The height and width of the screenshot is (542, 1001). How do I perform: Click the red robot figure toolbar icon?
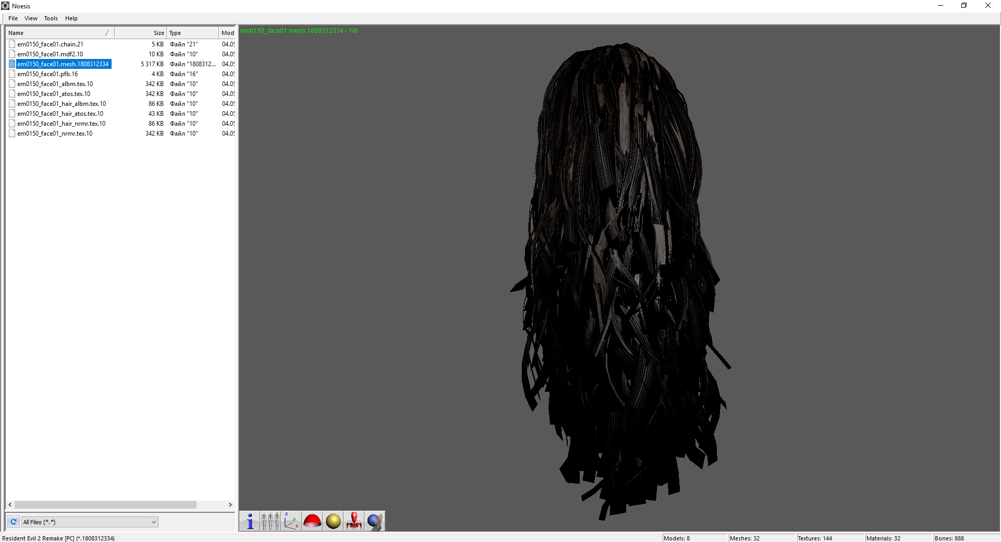pyautogui.click(x=354, y=521)
